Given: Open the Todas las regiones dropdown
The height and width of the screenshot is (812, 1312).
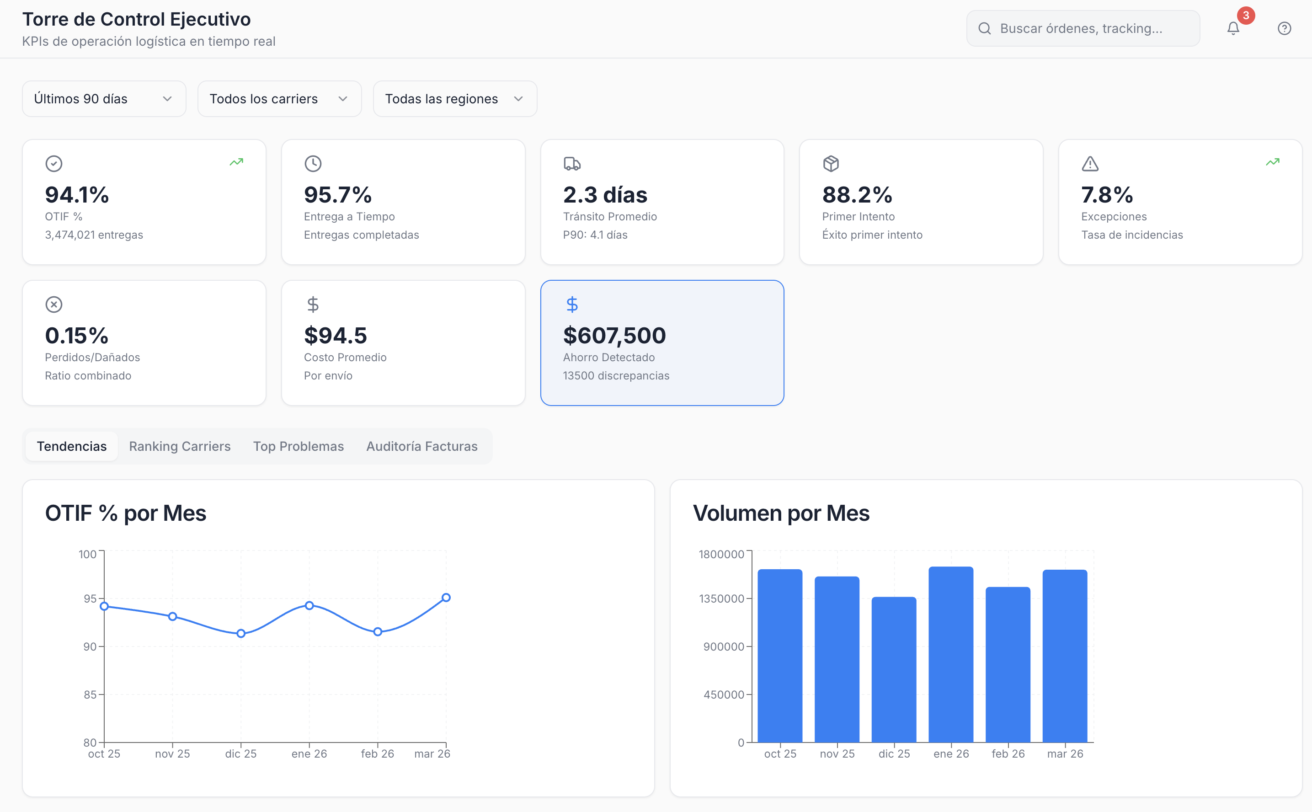Looking at the screenshot, I should (455, 99).
